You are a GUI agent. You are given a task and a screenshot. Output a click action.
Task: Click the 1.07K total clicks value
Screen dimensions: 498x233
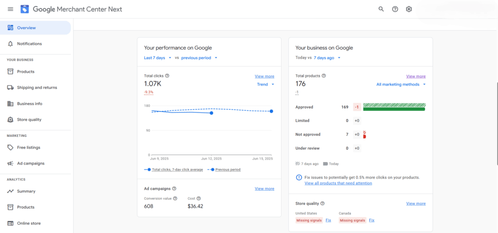click(153, 84)
